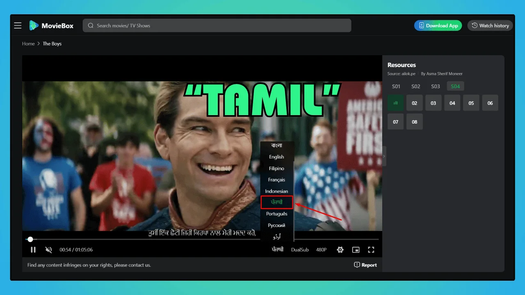Play episode 04

452,103
